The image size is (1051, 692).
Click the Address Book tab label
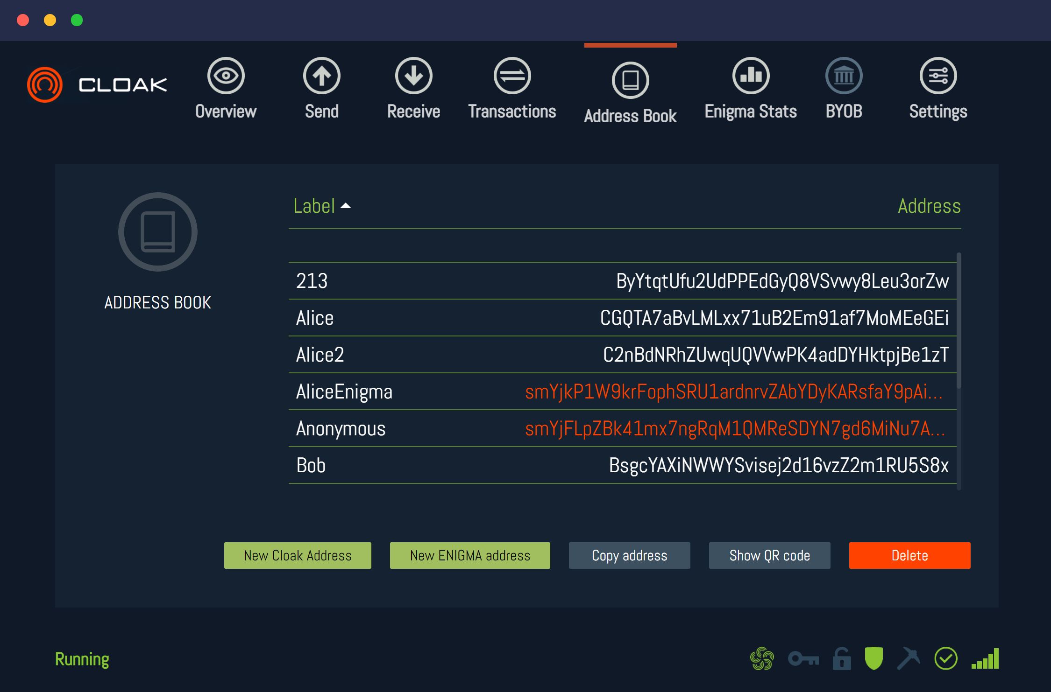click(x=631, y=116)
